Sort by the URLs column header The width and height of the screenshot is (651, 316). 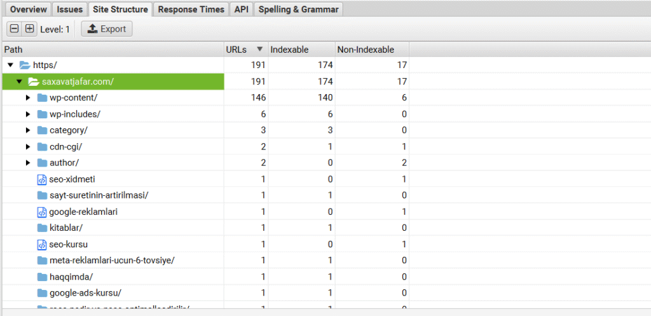point(238,50)
